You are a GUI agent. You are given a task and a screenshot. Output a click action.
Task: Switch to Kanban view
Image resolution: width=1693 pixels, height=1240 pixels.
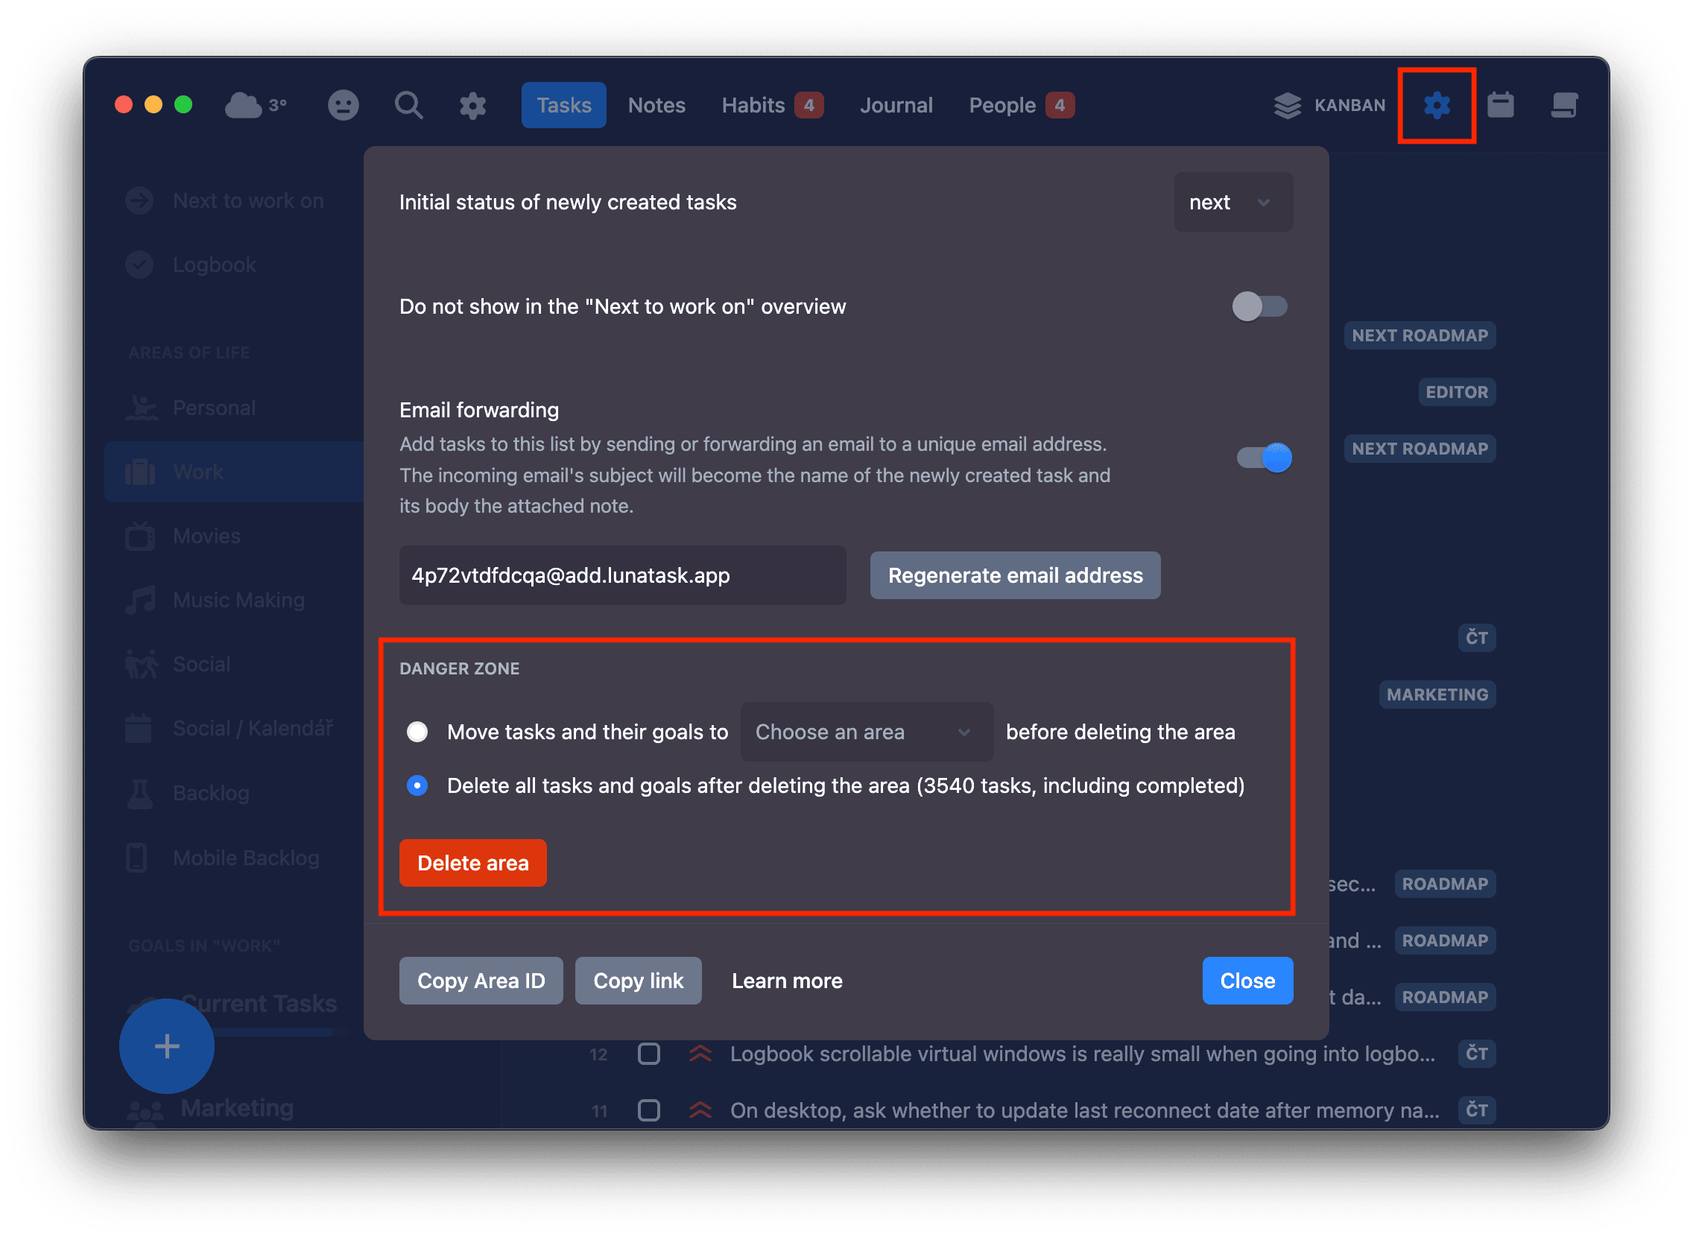point(1330,105)
